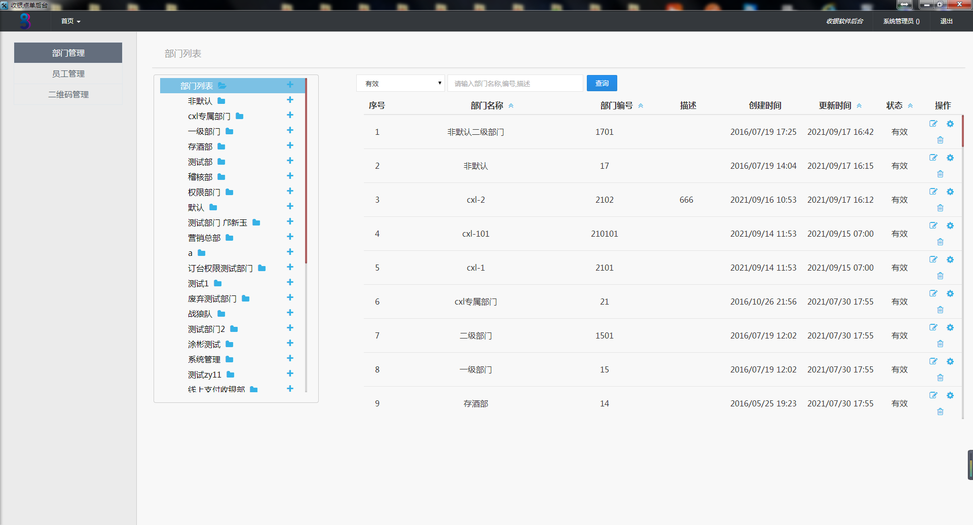Click trash icon for 二级部门 table row

[x=940, y=344]
